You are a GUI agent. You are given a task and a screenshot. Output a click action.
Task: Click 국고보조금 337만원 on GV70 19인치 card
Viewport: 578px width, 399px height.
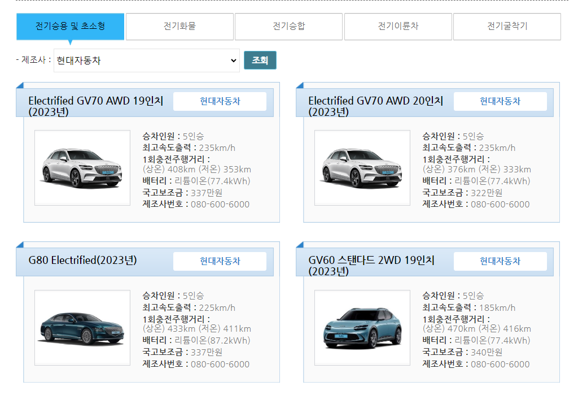182,193
